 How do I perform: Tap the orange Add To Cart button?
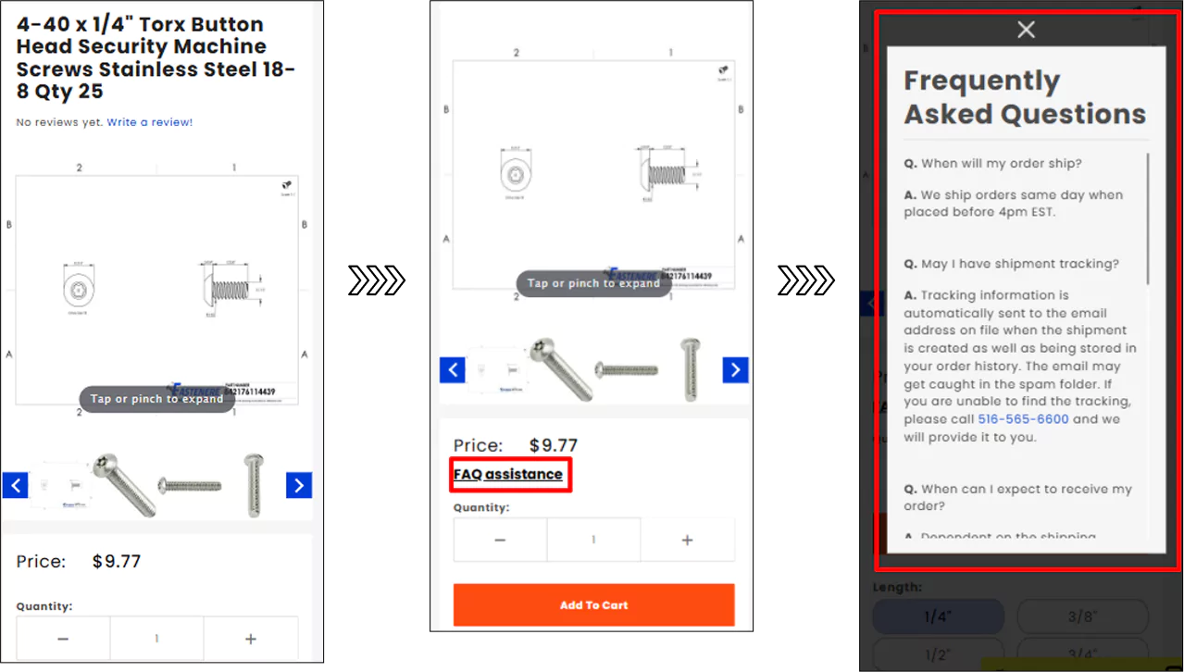[593, 604]
